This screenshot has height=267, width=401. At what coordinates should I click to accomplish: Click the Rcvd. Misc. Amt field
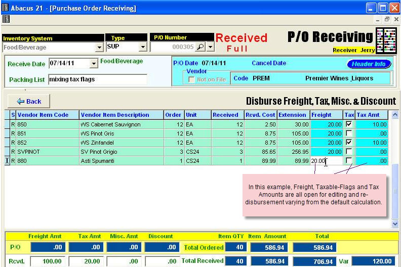124,261
